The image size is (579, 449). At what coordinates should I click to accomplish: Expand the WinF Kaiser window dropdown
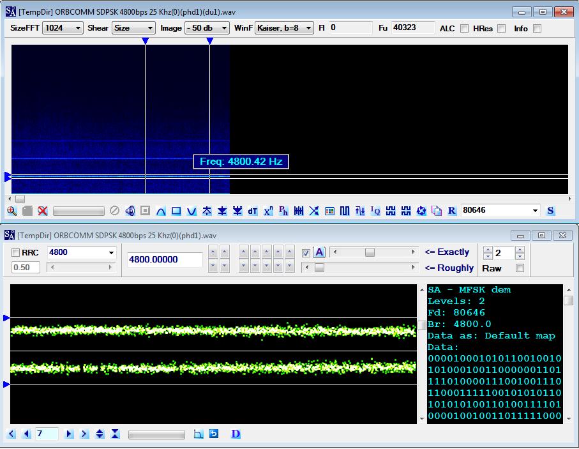tap(308, 28)
